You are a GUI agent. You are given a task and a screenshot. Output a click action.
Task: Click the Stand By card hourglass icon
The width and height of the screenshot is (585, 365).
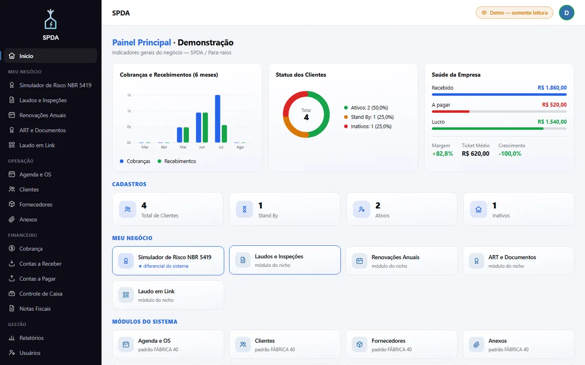[244, 209]
